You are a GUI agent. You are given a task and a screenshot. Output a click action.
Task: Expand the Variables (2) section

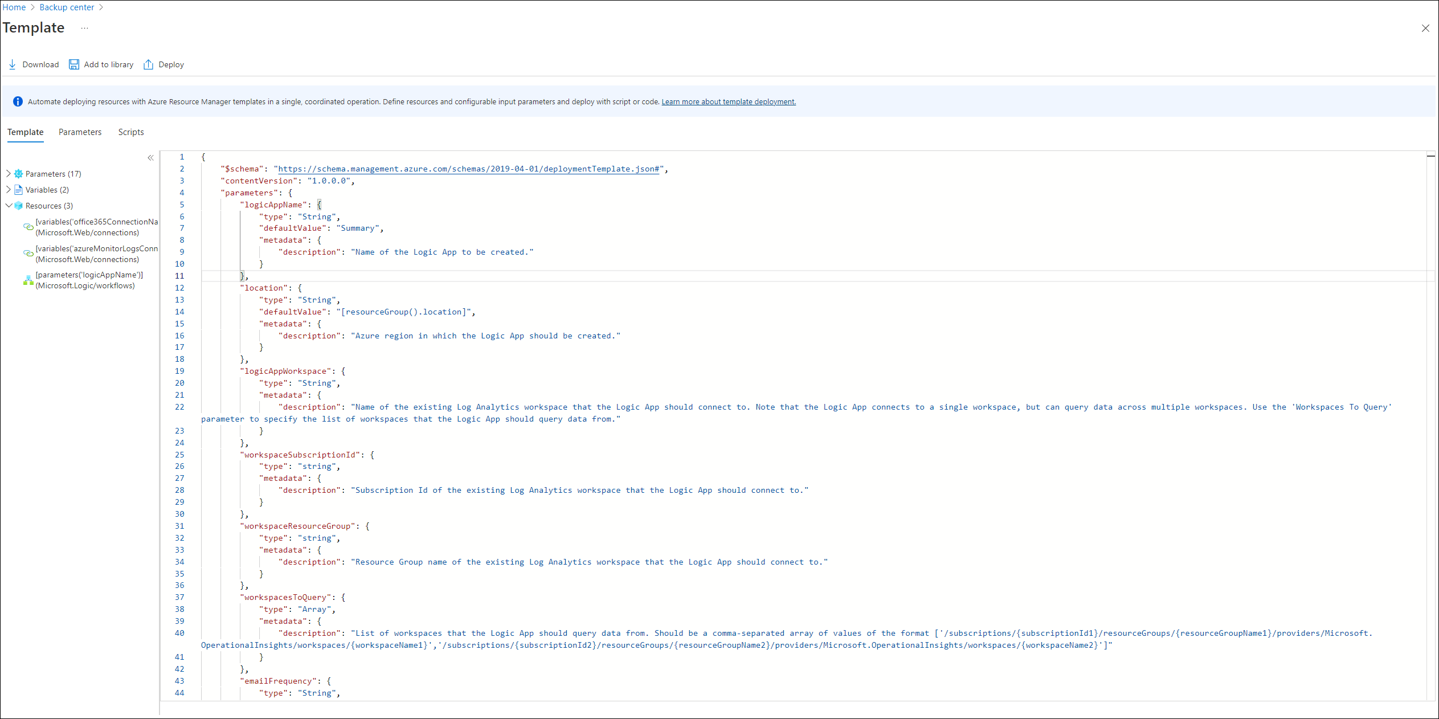tap(10, 189)
